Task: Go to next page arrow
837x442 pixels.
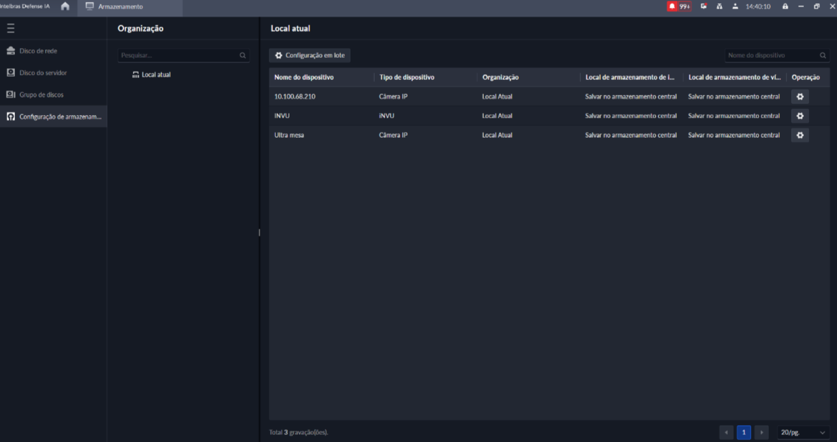Action: [x=762, y=432]
